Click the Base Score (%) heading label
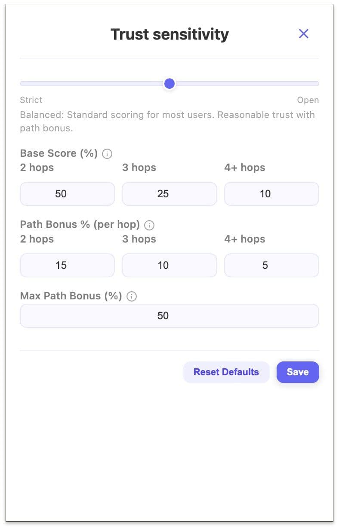Viewport: 339px width, 529px height. [x=57, y=153]
